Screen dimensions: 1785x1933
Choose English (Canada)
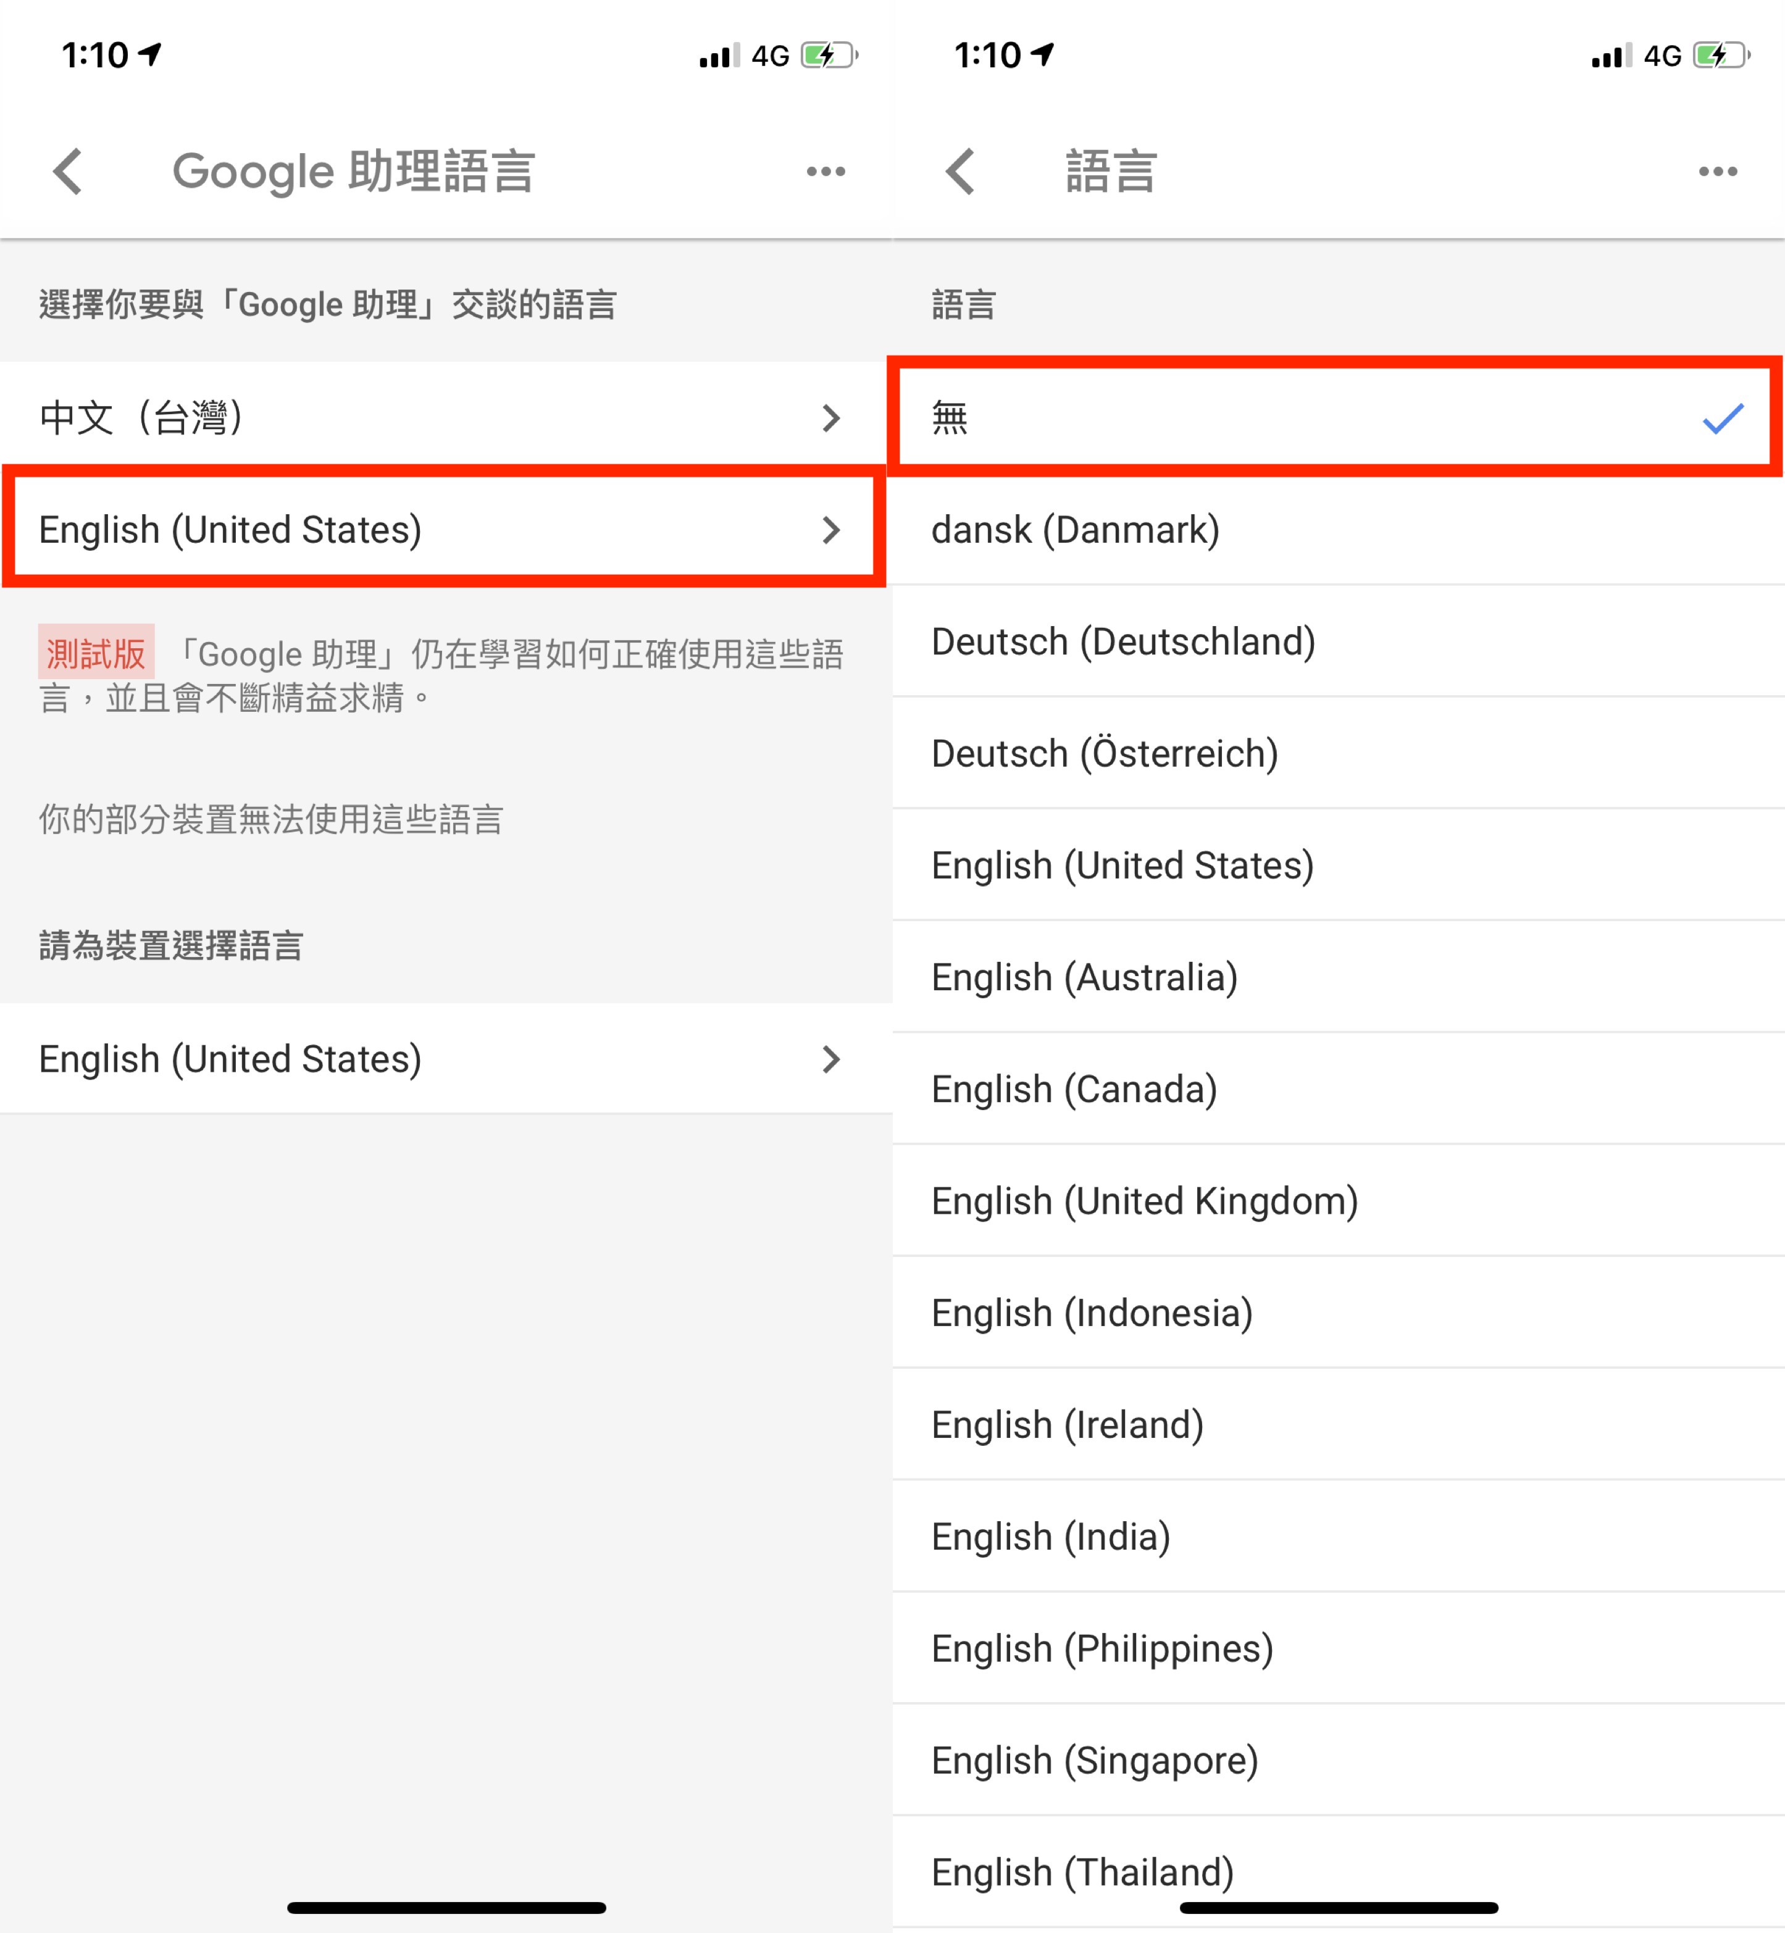coord(1338,1090)
